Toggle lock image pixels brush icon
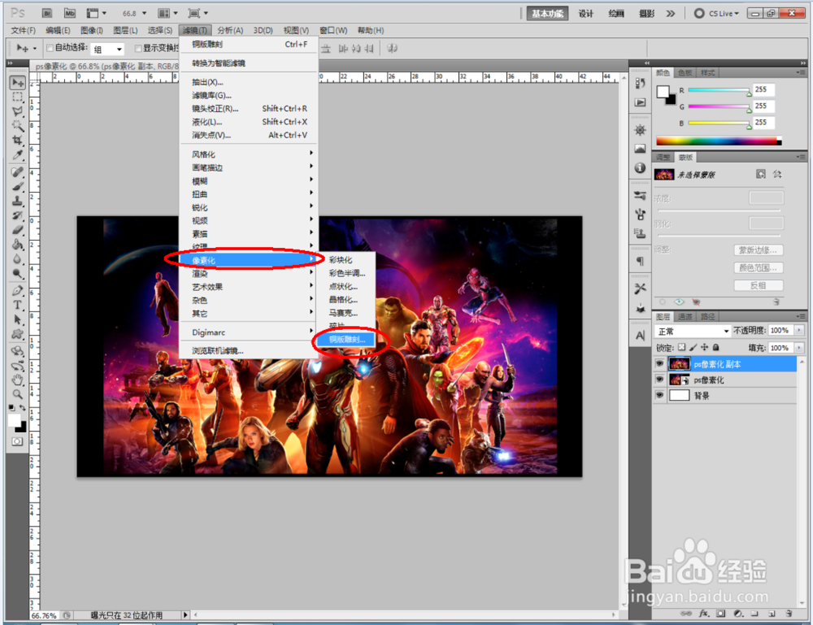Viewport: 813px width, 625px height. (693, 348)
